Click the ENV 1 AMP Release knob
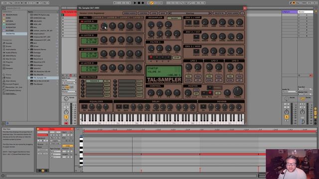 [239, 22]
